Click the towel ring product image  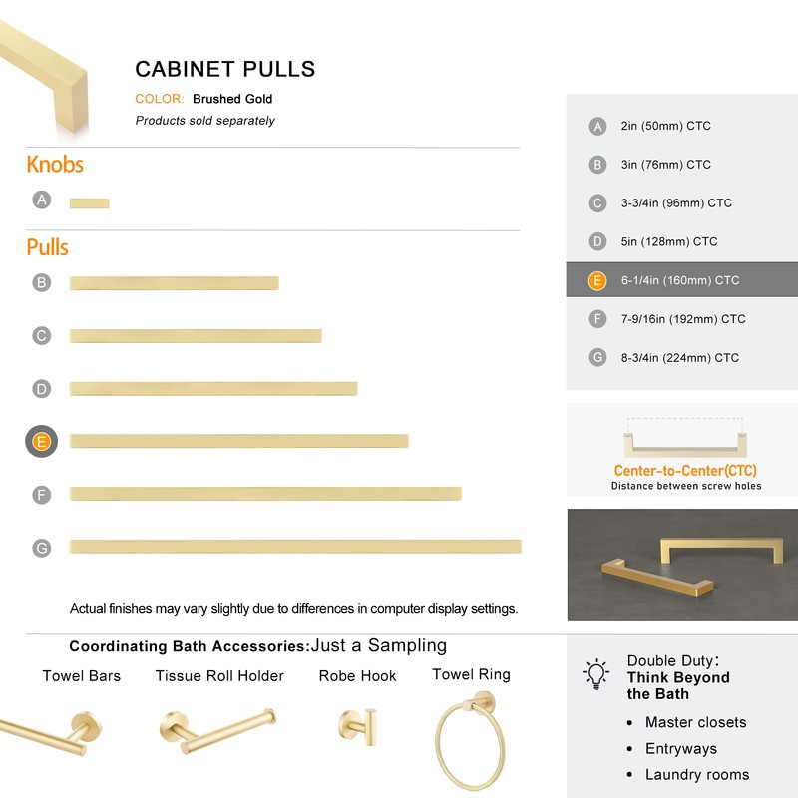pyautogui.click(x=471, y=740)
